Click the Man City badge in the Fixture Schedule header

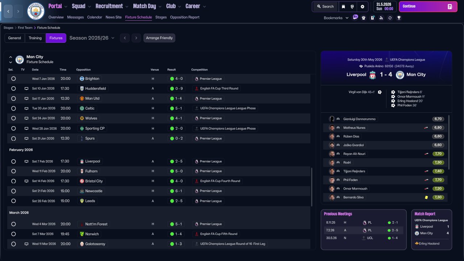click(20, 59)
